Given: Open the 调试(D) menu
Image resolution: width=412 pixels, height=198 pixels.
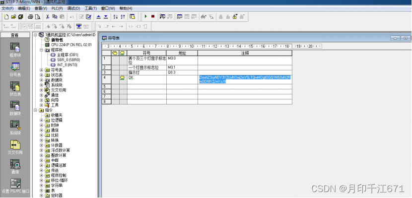Looking at the screenshot, I should pos(73,8).
